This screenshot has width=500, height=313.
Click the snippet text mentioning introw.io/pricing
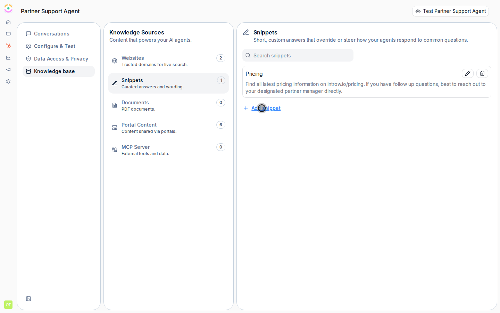(366, 88)
